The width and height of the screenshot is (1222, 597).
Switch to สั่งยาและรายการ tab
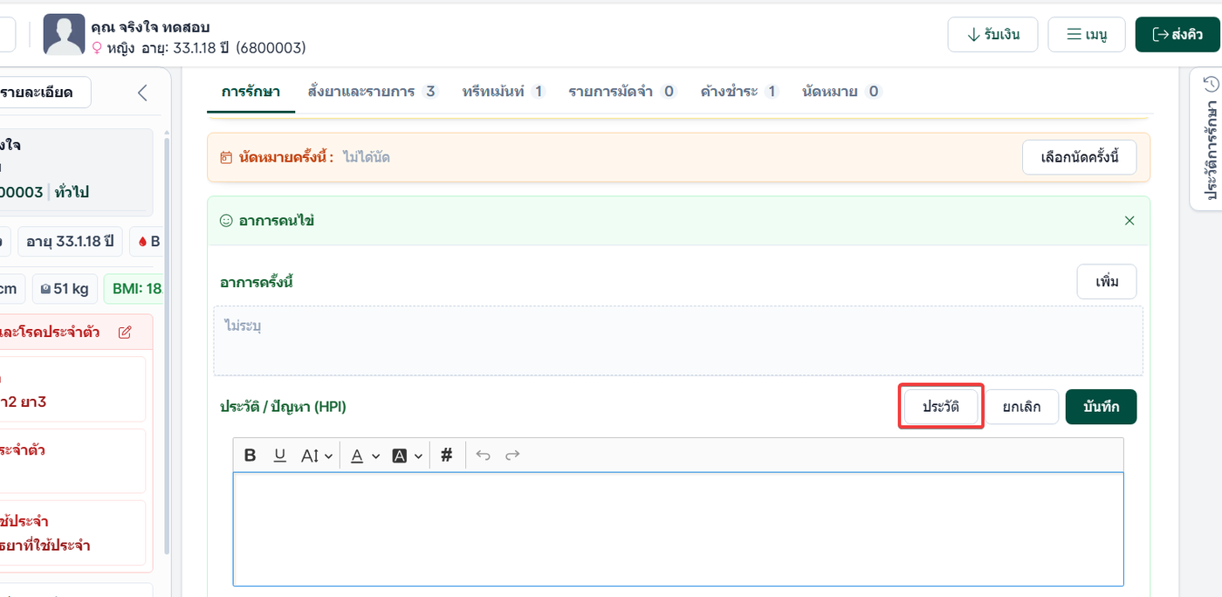pos(371,91)
